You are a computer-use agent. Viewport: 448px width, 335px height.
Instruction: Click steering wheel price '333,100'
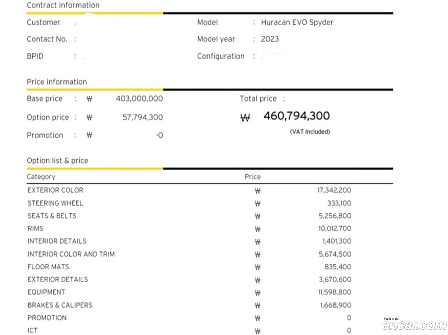339,203
